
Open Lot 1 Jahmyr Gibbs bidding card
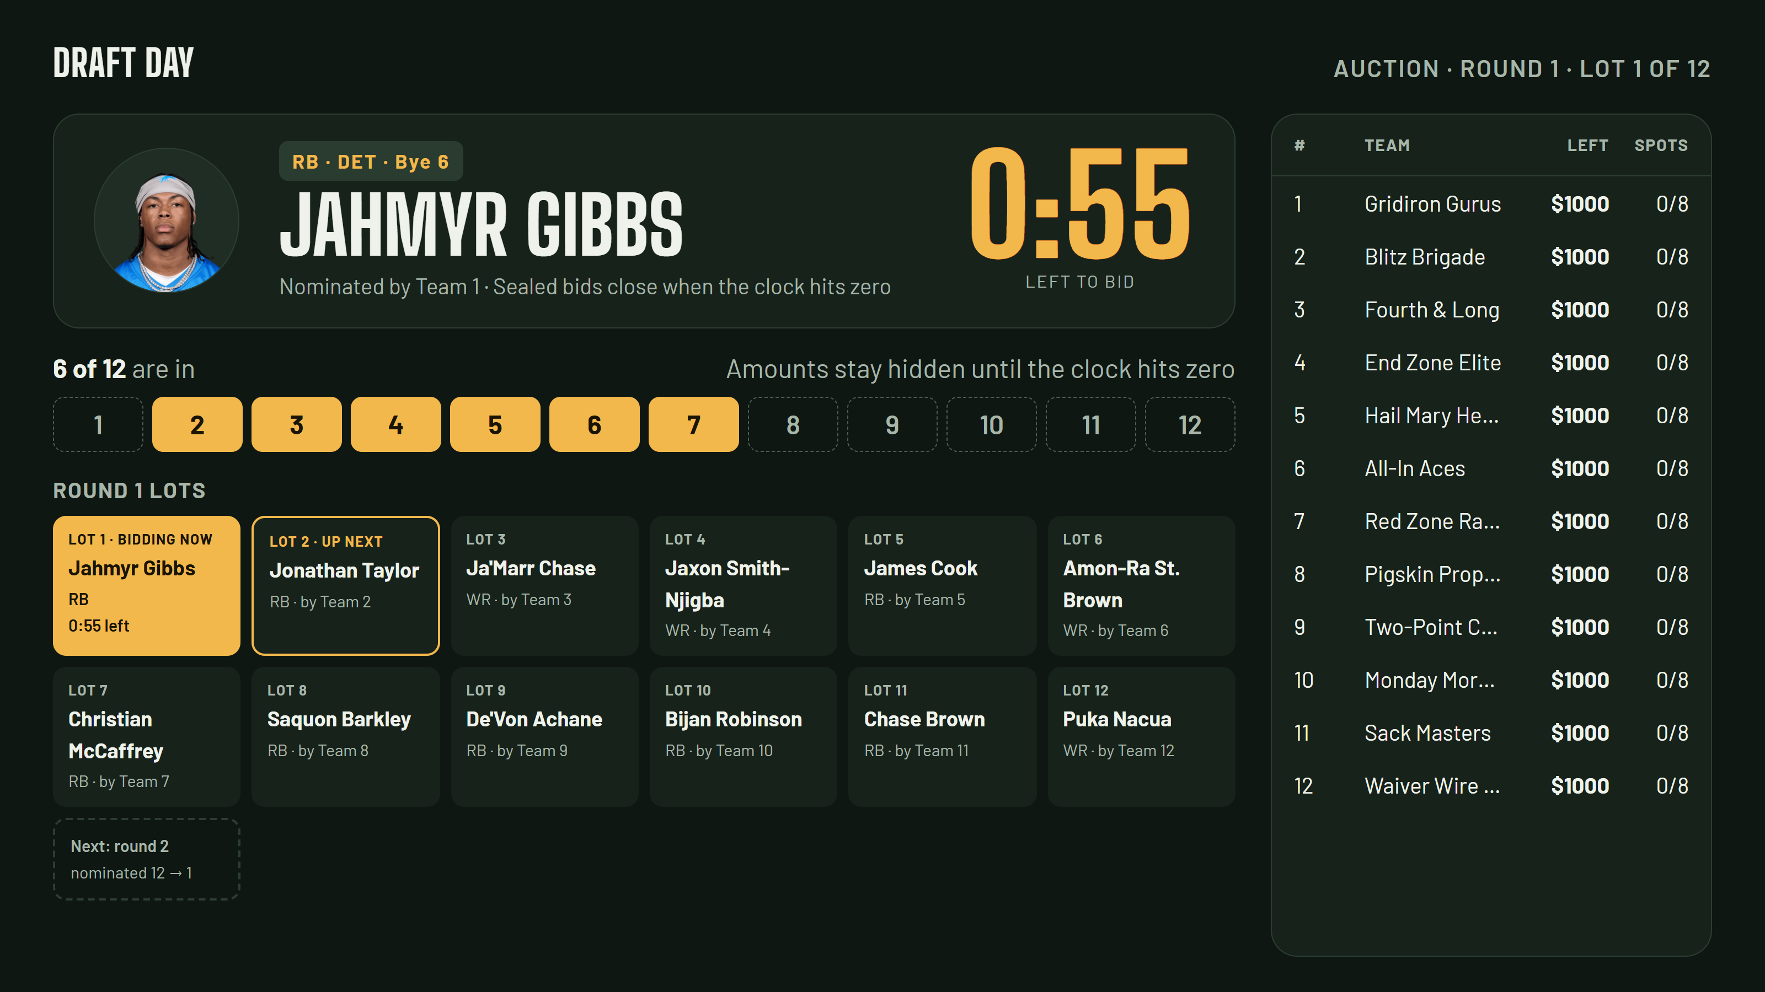coord(147,586)
